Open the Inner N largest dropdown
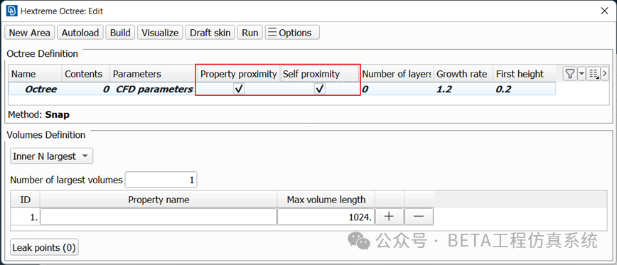This screenshot has width=617, height=265. coord(52,156)
